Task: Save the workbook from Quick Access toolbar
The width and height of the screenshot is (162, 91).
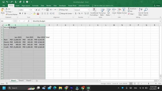Action: pyautogui.click(x=3, y=2)
